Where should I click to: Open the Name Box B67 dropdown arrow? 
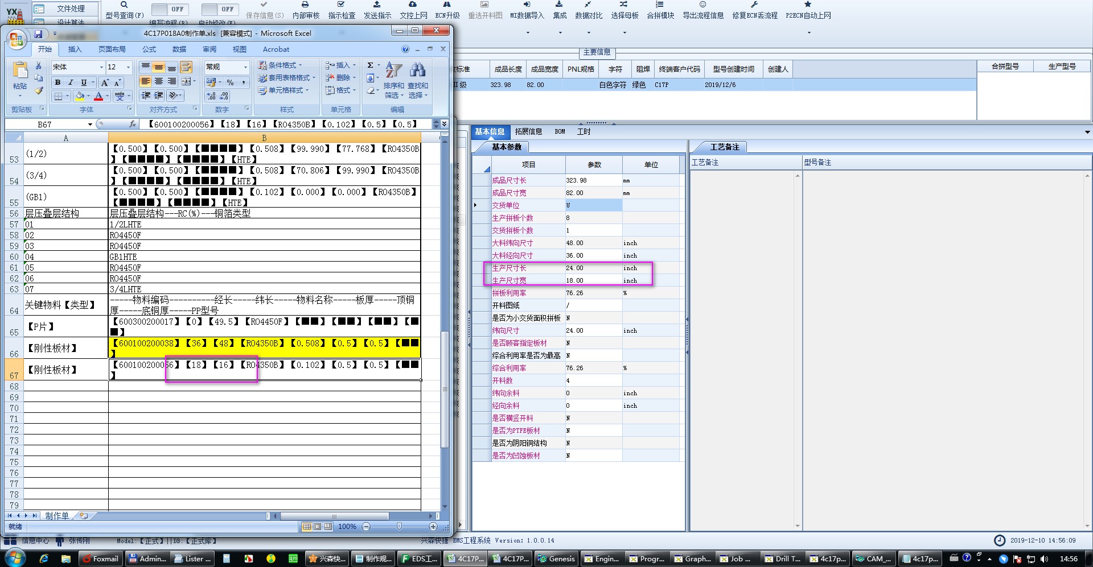click(x=90, y=124)
